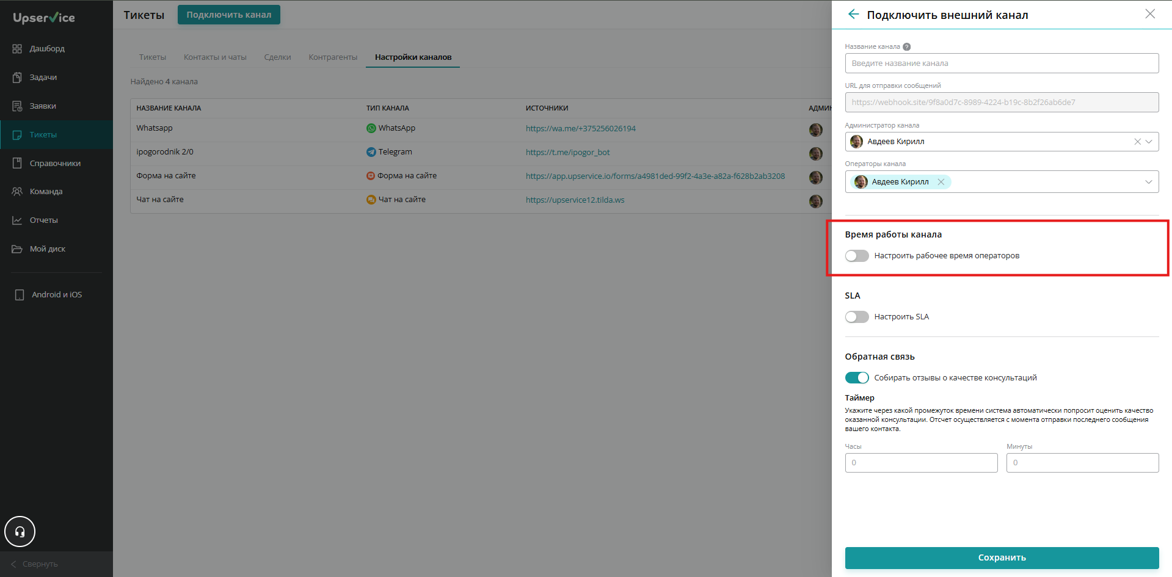Click the admin avatar in the ipogorodnik row

pos(815,153)
